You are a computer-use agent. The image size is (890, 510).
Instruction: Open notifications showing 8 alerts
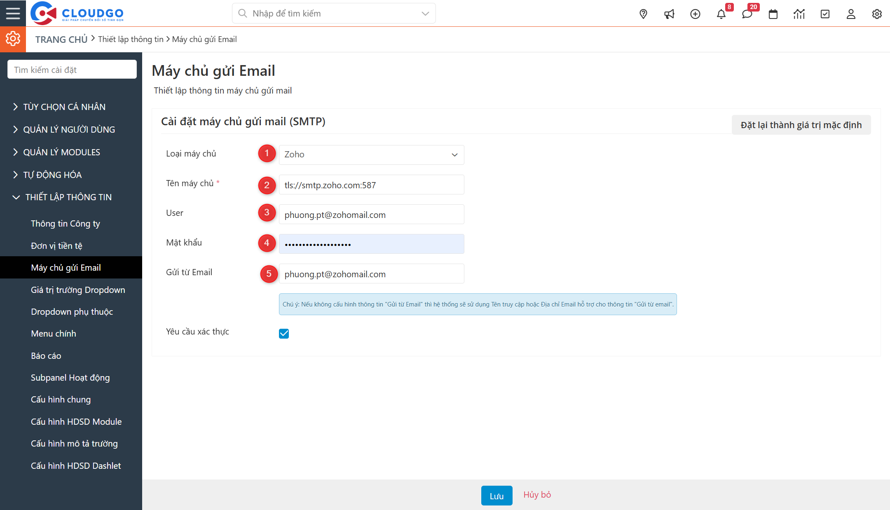point(721,14)
